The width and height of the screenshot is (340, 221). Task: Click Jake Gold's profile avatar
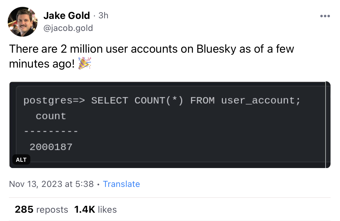pos(23,22)
